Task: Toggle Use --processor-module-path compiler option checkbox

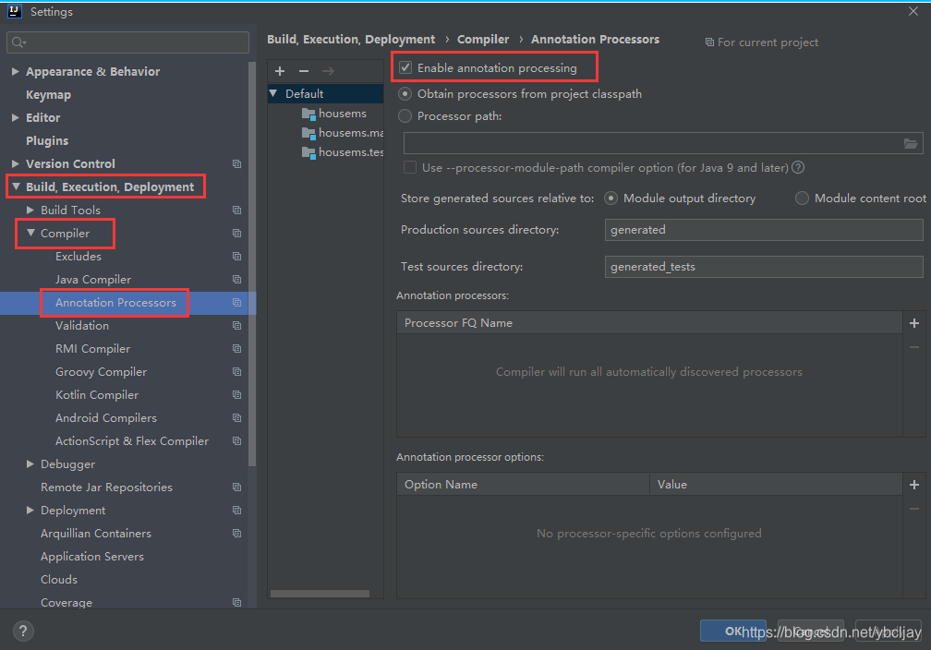Action: coord(410,167)
